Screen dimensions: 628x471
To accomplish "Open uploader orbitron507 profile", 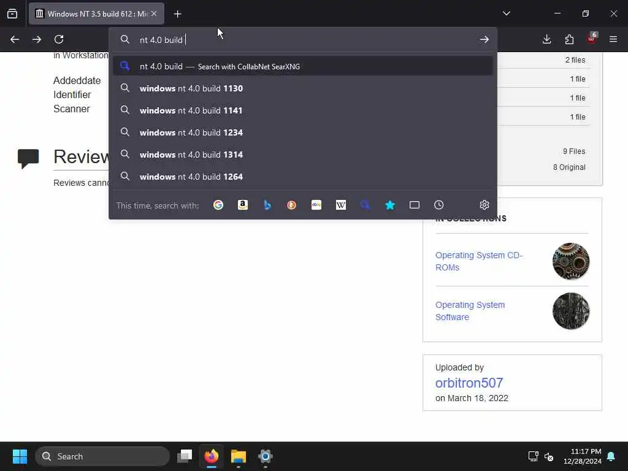I will pos(469,383).
